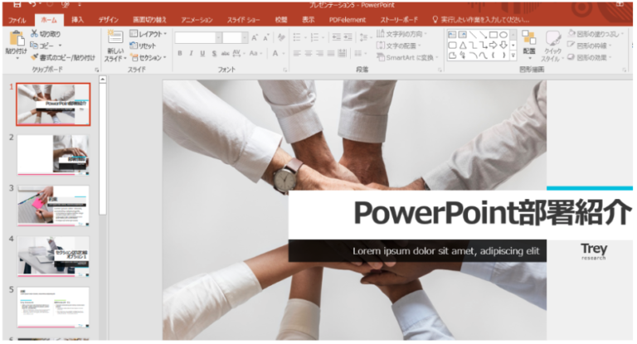
Task: Select the triangle shape in gallery
Action: coord(463,45)
